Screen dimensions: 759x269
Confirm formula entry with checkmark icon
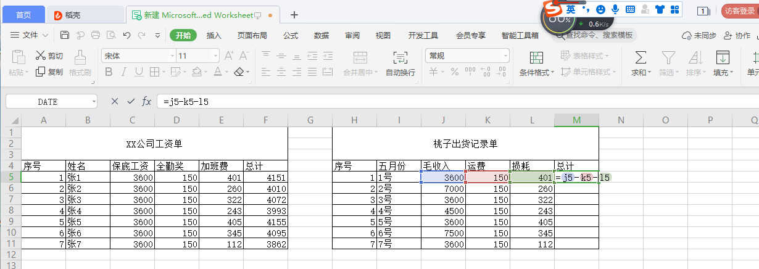[131, 101]
